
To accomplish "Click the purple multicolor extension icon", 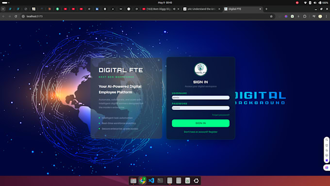I will (286, 16).
